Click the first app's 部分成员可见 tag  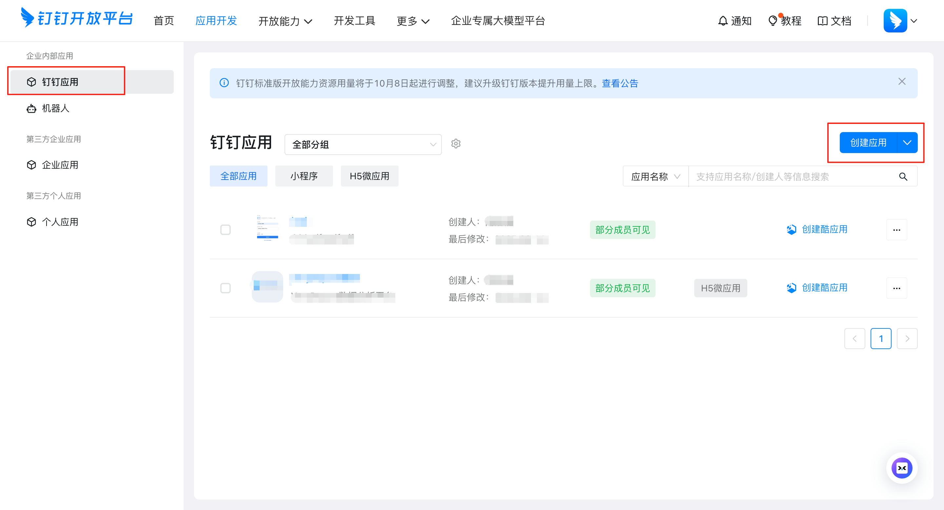coord(622,230)
